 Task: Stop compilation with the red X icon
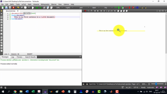[x=13, y=8]
